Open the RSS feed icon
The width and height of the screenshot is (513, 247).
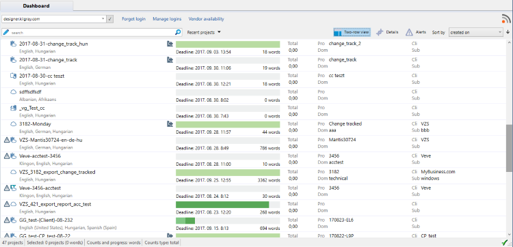pyautogui.click(x=505, y=19)
